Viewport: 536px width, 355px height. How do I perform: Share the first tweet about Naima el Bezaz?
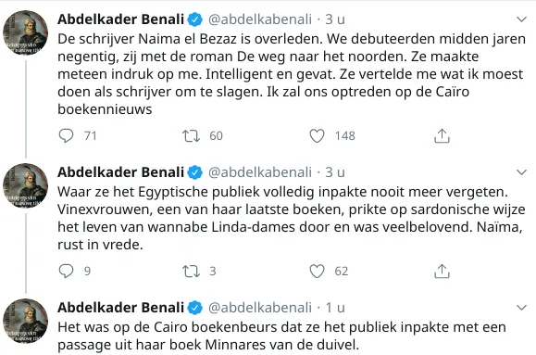click(x=442, y=135)
